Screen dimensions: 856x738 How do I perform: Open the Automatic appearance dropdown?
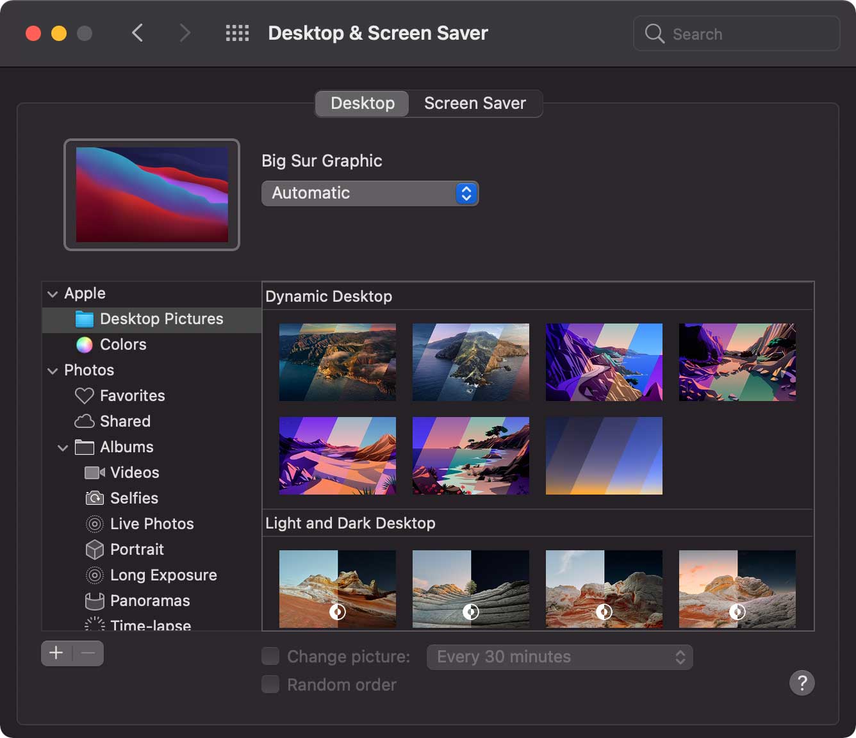[370, 193]
